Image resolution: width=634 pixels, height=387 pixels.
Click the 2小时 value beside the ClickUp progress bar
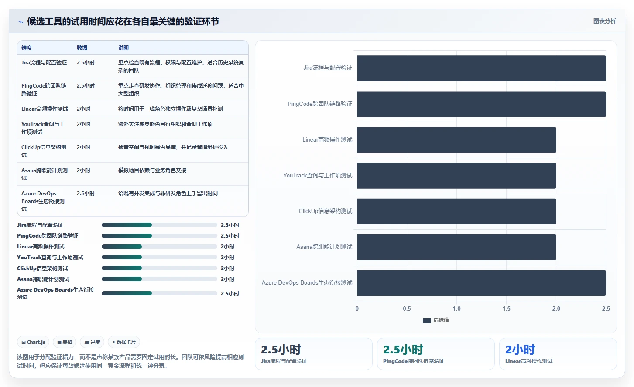tap(227, 268)
